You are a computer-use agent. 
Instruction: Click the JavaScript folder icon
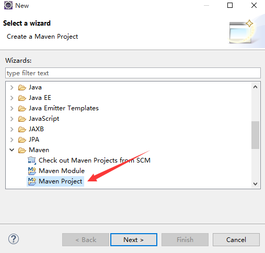point(22,119)
